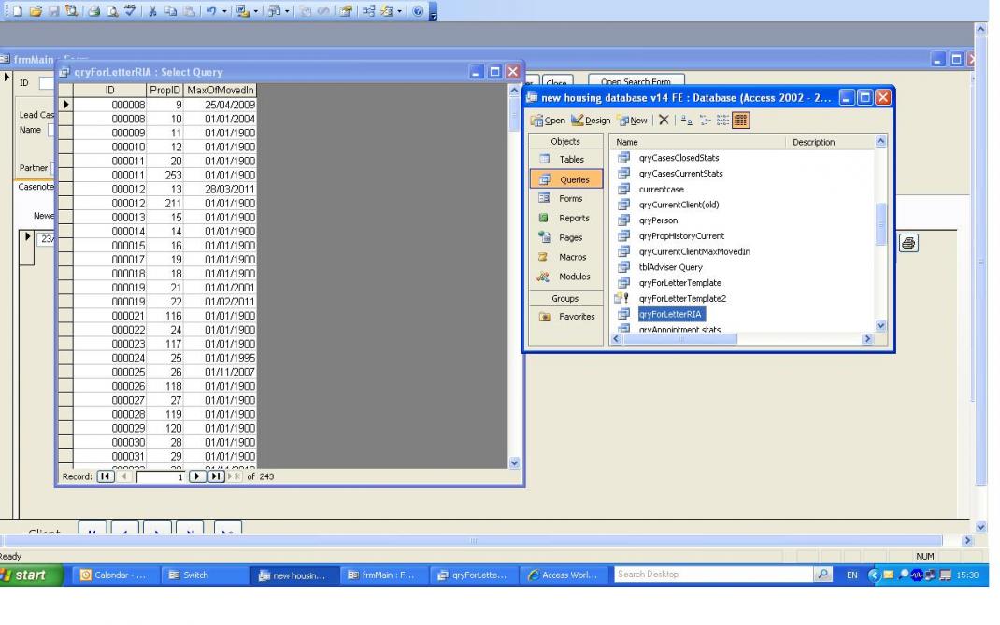The height and width of the screenshot is (625, 1000).
Task: Print using the printer toolbar icon
Action: (x=93, y=11)
